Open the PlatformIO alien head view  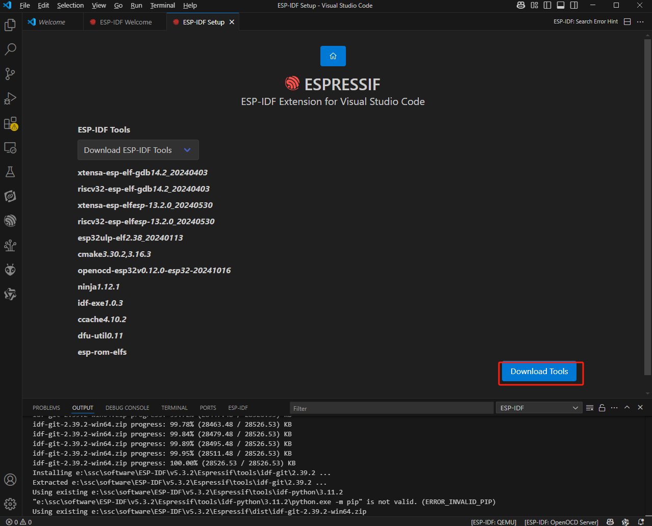tap(10, 270)
